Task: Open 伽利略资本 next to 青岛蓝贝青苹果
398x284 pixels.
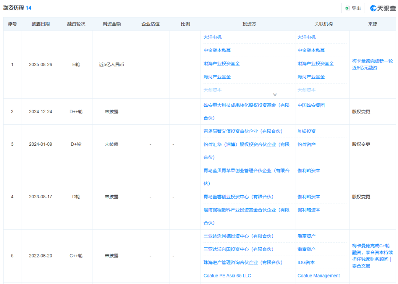Action: click(x=309, y=170)
